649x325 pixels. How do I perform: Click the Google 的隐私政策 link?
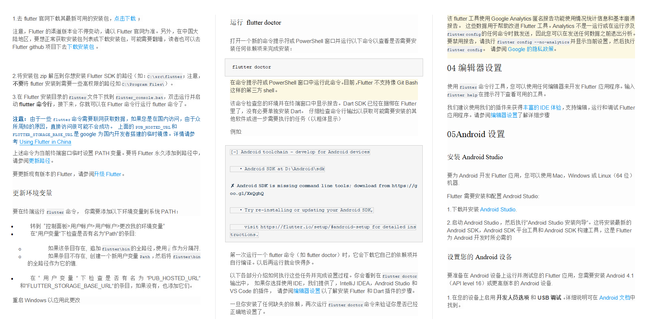(531, 49)
